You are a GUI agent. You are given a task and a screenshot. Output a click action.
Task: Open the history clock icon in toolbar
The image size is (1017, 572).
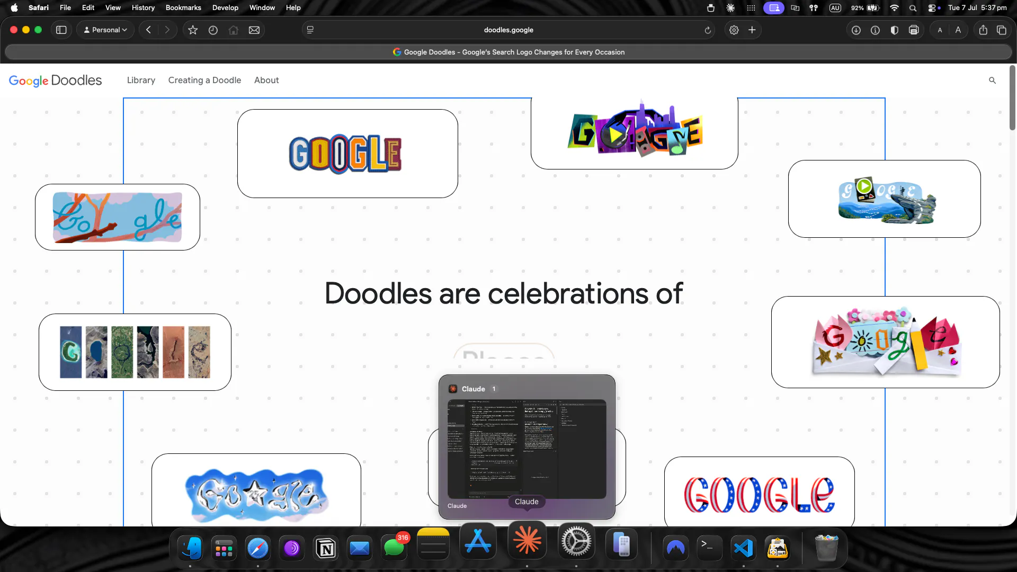(x=213, y=30)
